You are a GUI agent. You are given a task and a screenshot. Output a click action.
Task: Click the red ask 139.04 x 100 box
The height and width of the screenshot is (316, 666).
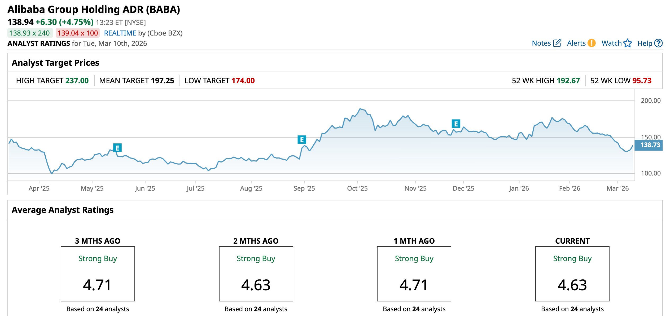pos(78,33)
